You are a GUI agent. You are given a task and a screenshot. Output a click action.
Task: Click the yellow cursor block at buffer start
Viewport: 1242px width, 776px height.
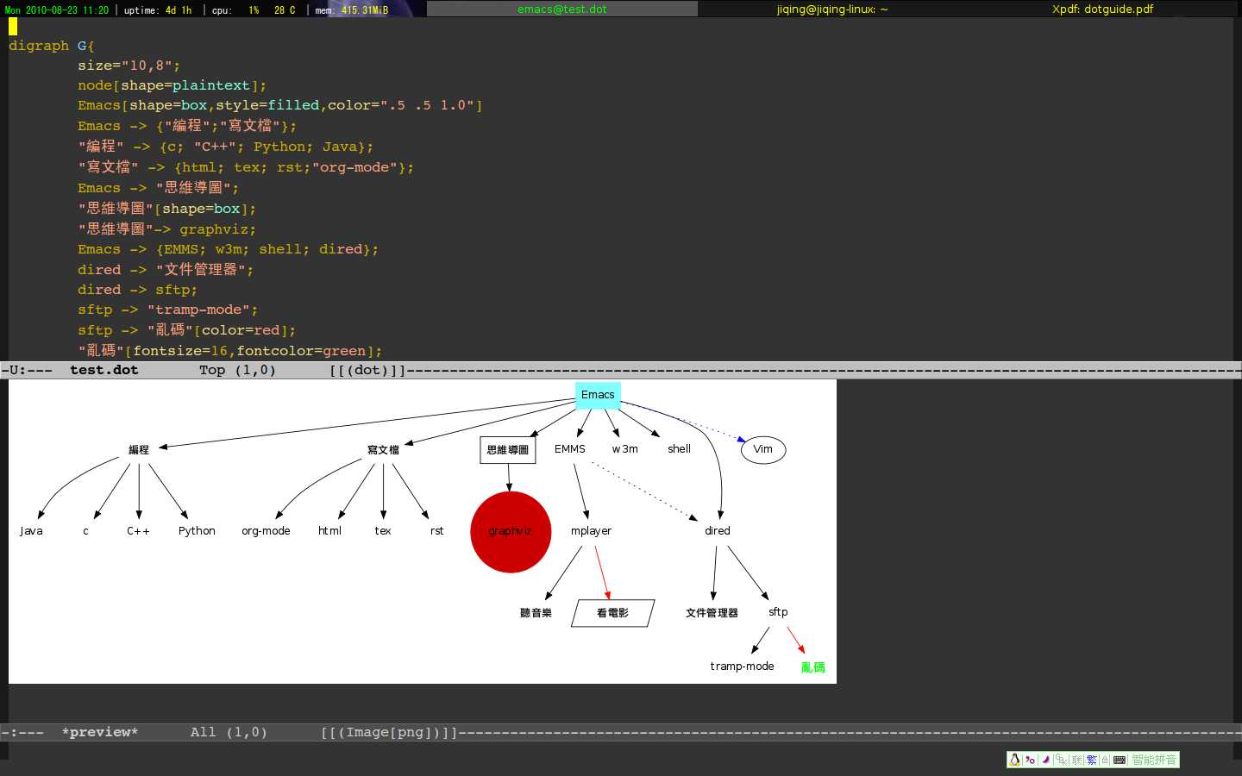(13, 26)
